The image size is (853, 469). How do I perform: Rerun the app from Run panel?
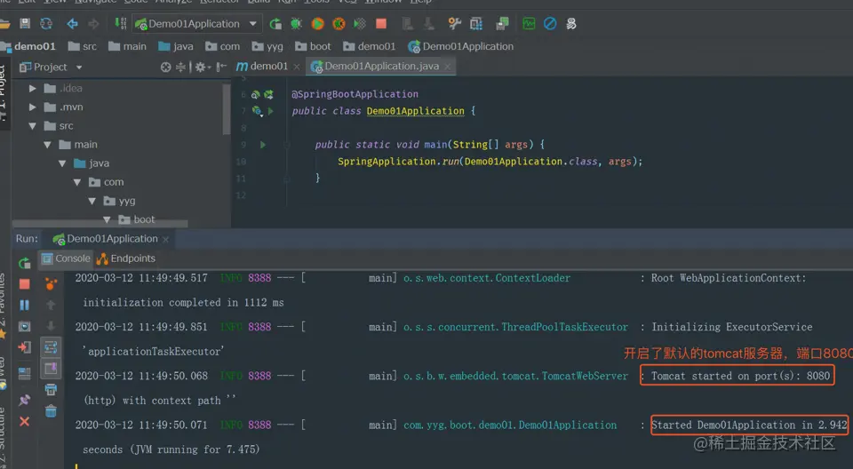pos(25,263)
